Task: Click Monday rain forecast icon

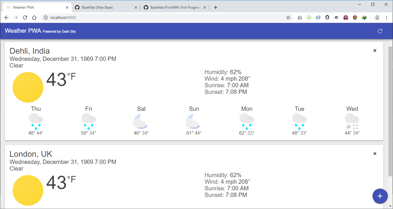Action: 247,121
